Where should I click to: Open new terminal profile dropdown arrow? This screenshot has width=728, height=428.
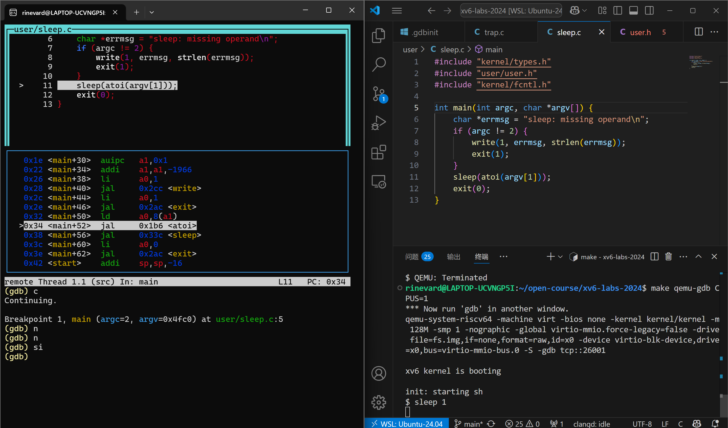click(560, 256)
